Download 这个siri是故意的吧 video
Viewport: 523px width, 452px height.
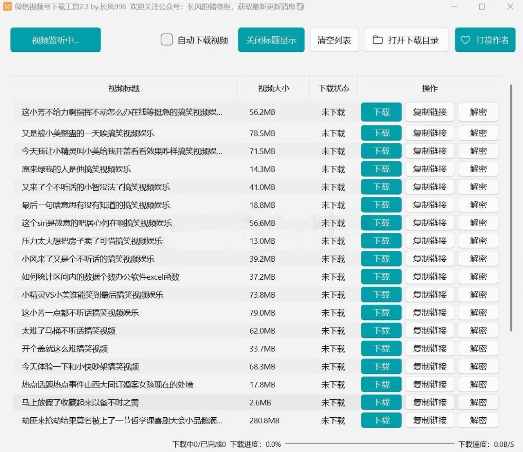click(381, 223)
